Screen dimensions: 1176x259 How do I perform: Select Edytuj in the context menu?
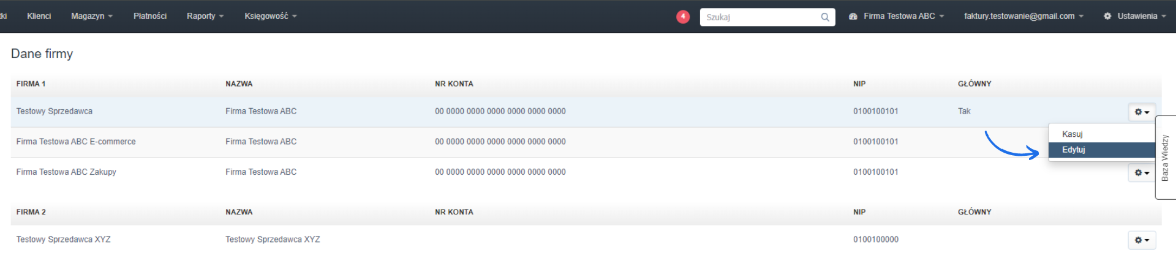pyautogui.click(x=1101, y=150)
